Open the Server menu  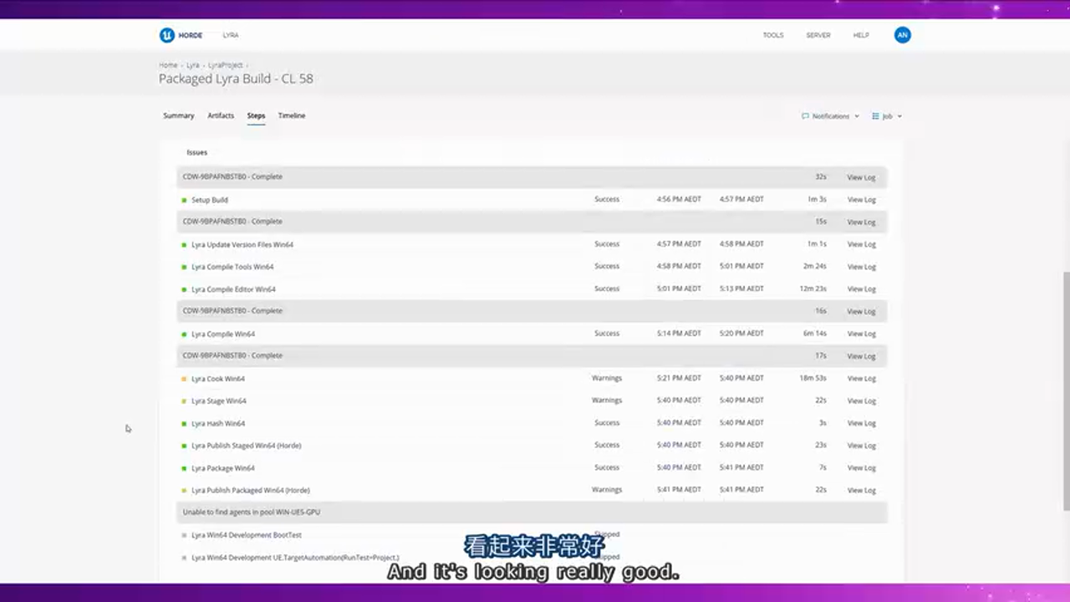tap(818, 35)
